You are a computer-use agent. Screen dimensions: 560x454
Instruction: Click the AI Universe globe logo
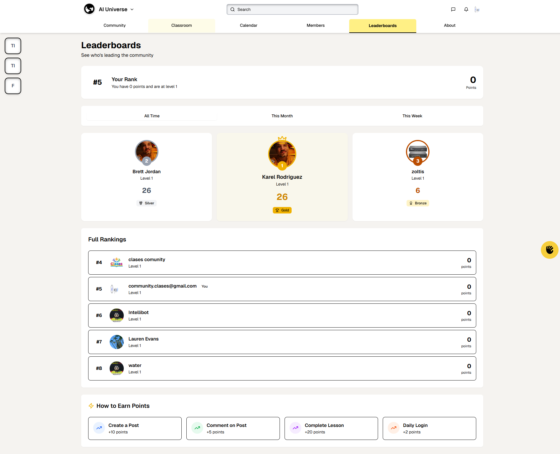(89, 9)
